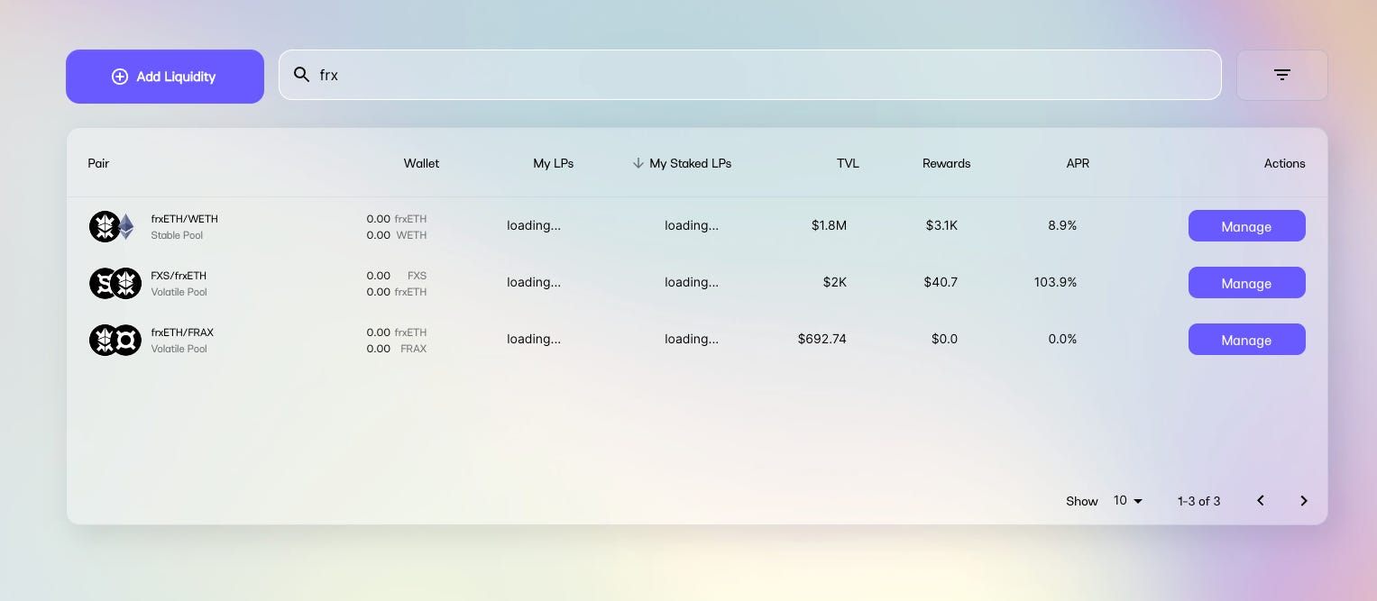Open the Show rows-per-page dropdown
This screenshot has width=1377, height=601.
1127,501
